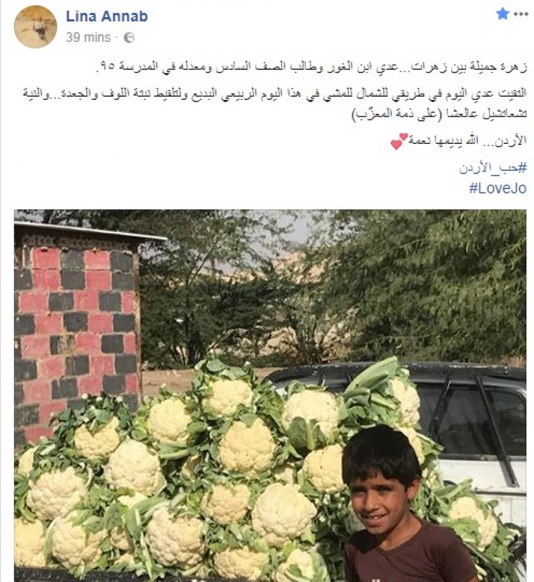Viewport: 534px width, 582px height.
Task: Click the second Arabic paragraph of the post
Action: (x=275, y=104)
